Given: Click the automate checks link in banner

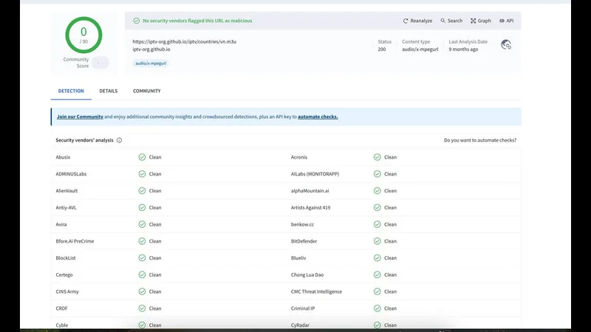Looking at the screenshot, I should click(318, 117).
